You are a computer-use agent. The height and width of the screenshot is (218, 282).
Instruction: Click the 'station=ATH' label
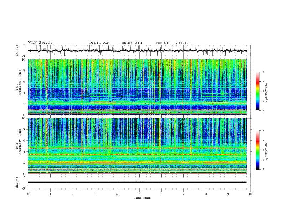click(132, 43)
